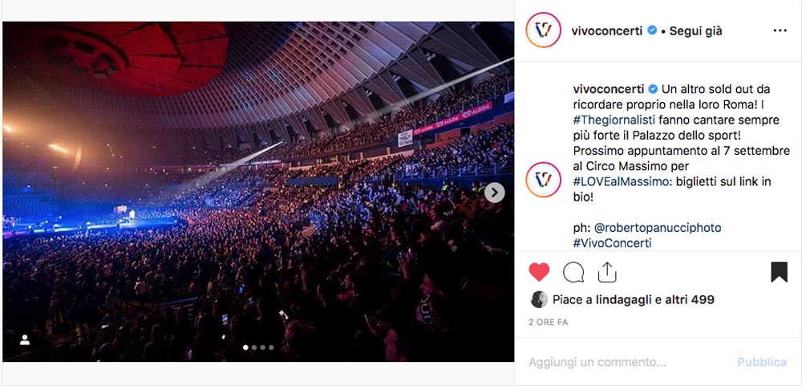
Task: Click the Pubblica button
Action: click(x=762, y=363)
